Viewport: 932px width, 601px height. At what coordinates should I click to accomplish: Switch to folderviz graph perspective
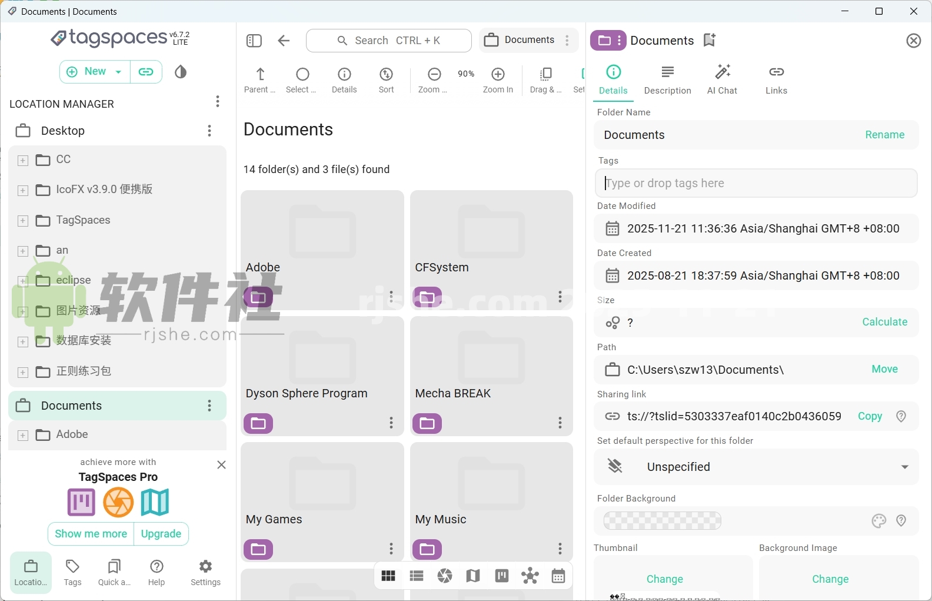530,576
